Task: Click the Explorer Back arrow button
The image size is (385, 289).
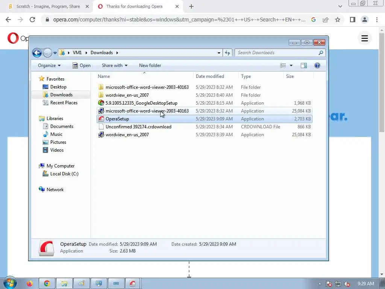Action: point(37,53)
